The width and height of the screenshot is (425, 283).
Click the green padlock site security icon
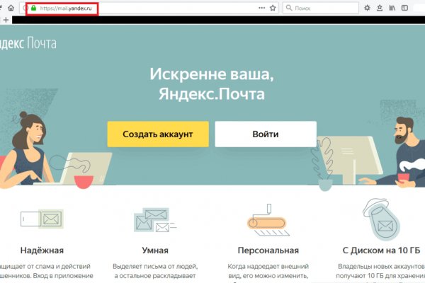[33, 8]
